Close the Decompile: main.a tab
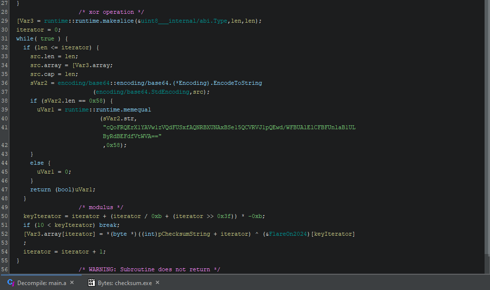This screenshot has height=290, width=490. point(72,283)
